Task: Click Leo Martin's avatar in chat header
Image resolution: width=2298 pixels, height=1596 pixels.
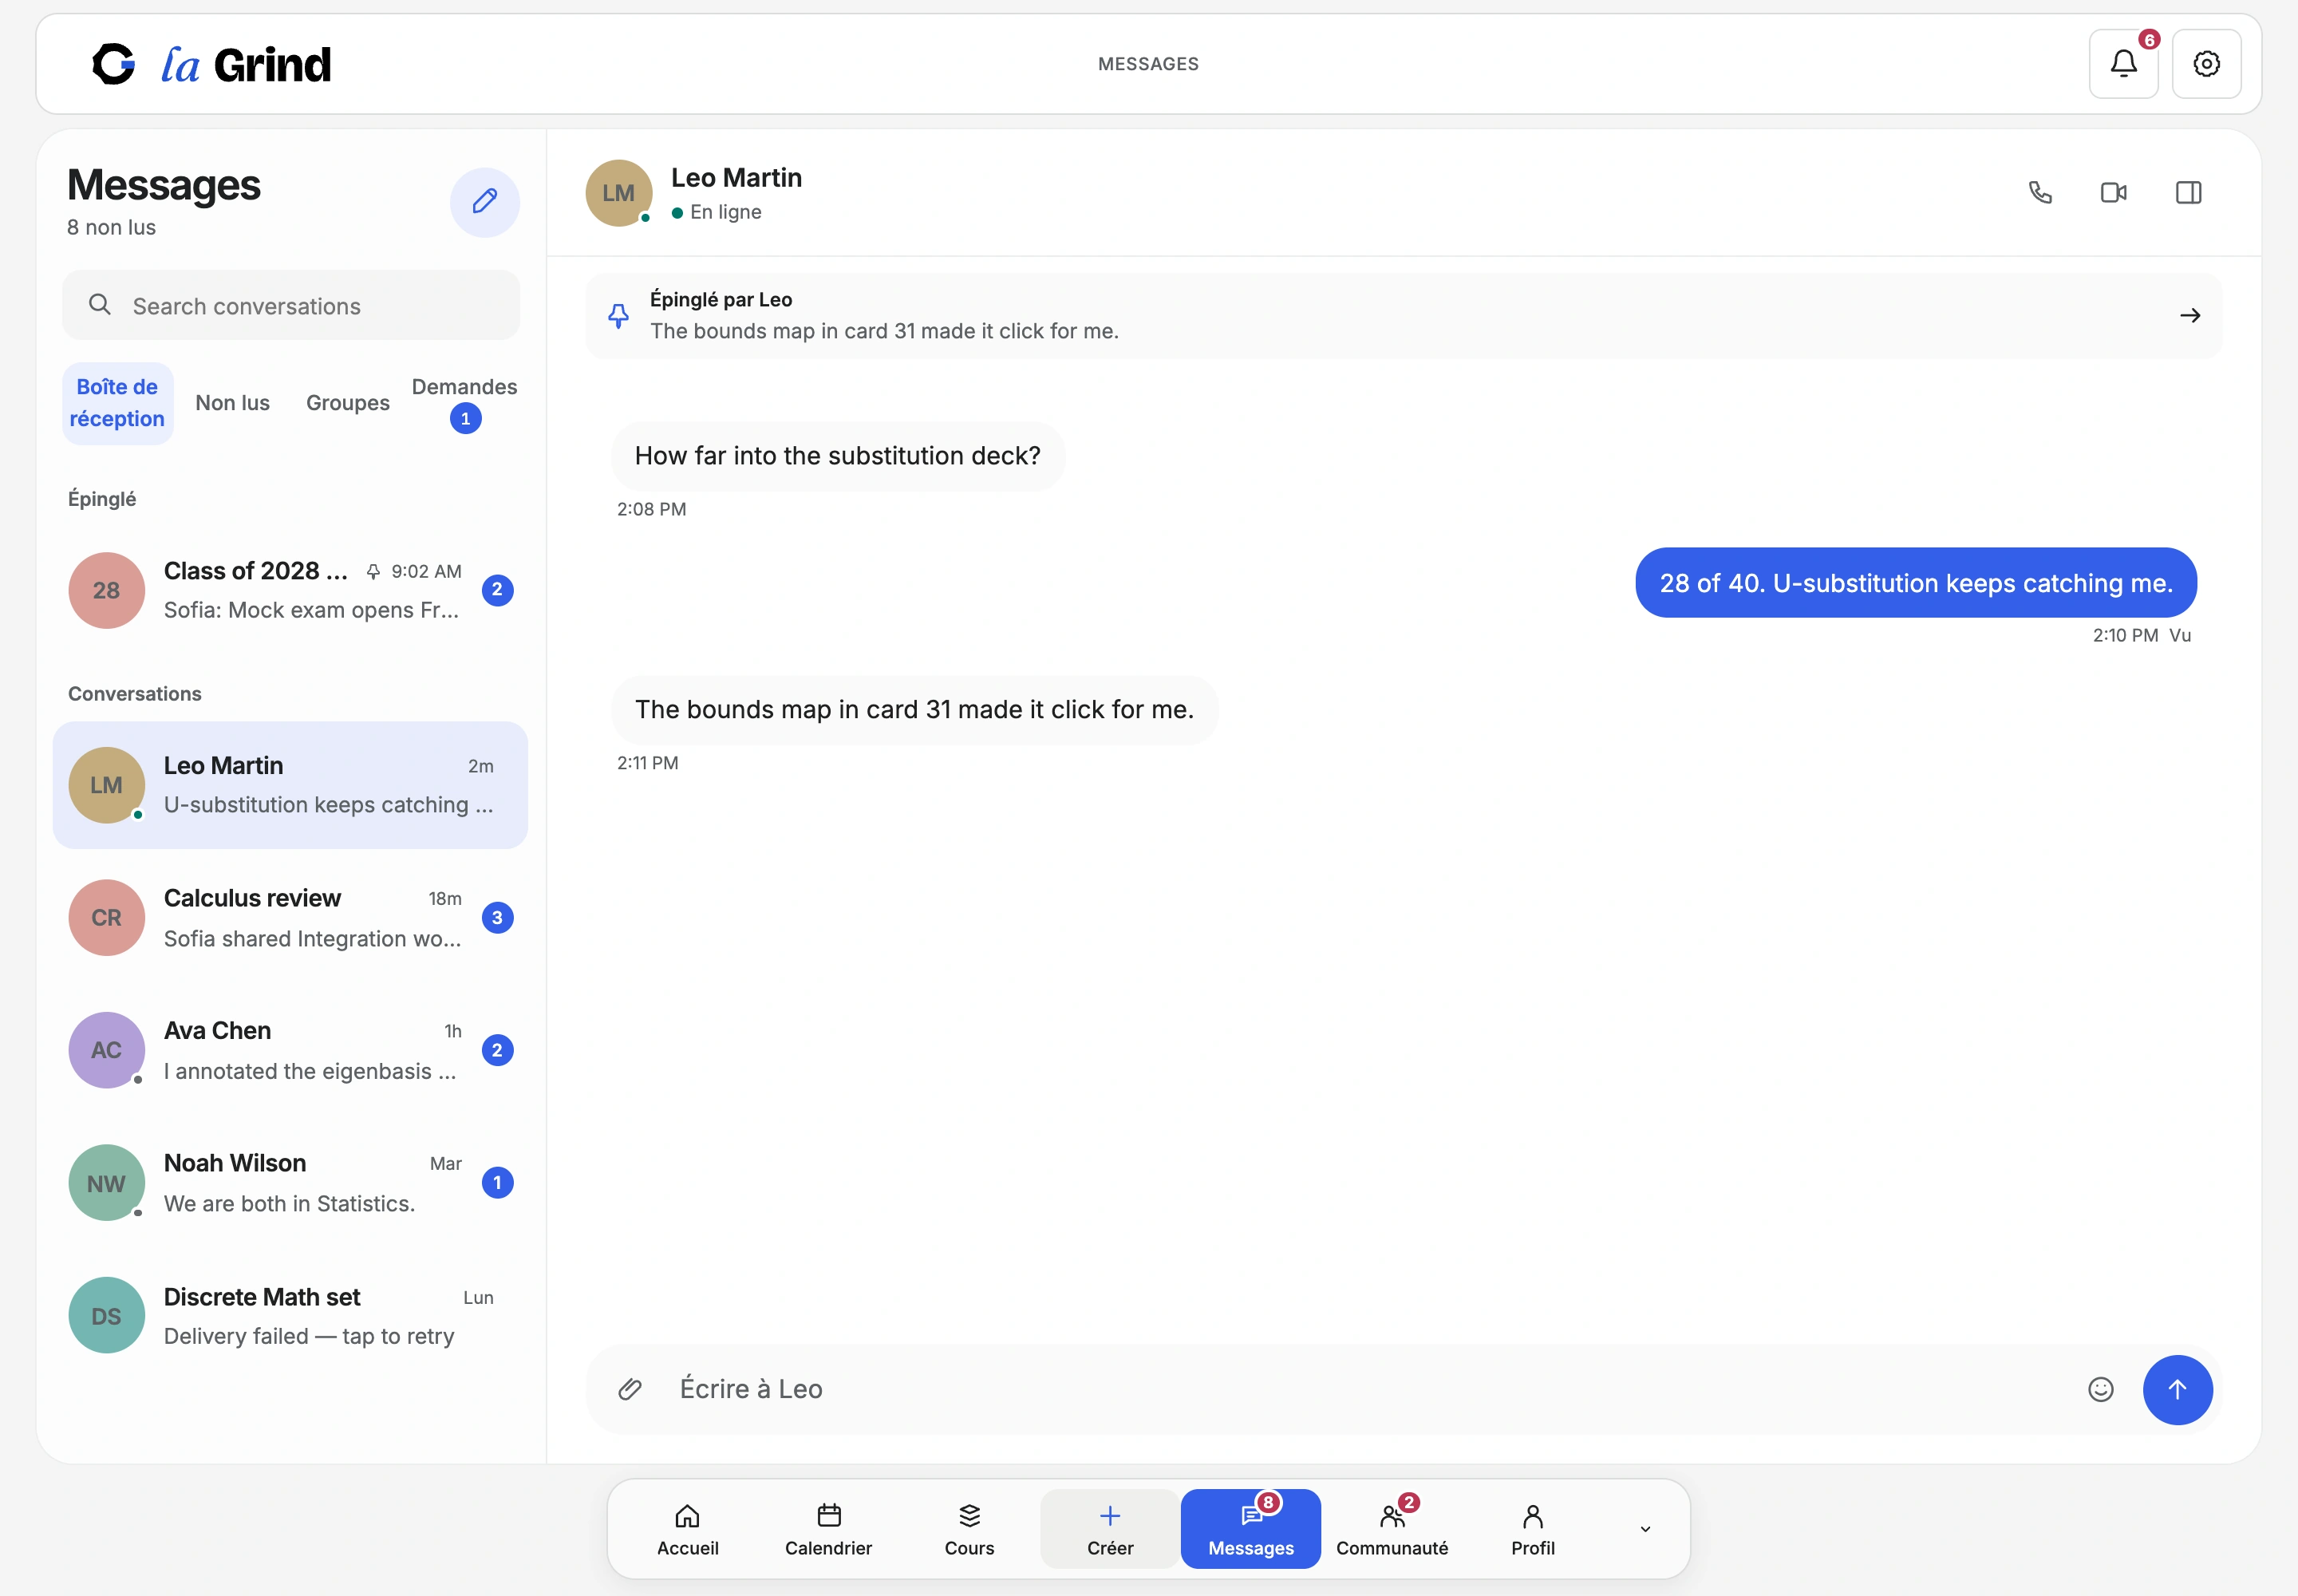Action: [x=619, y=193]
